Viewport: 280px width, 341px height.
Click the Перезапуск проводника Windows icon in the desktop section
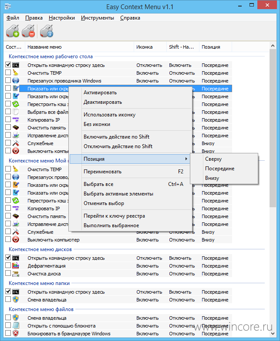pyautogui.click(x=16, y=80)
